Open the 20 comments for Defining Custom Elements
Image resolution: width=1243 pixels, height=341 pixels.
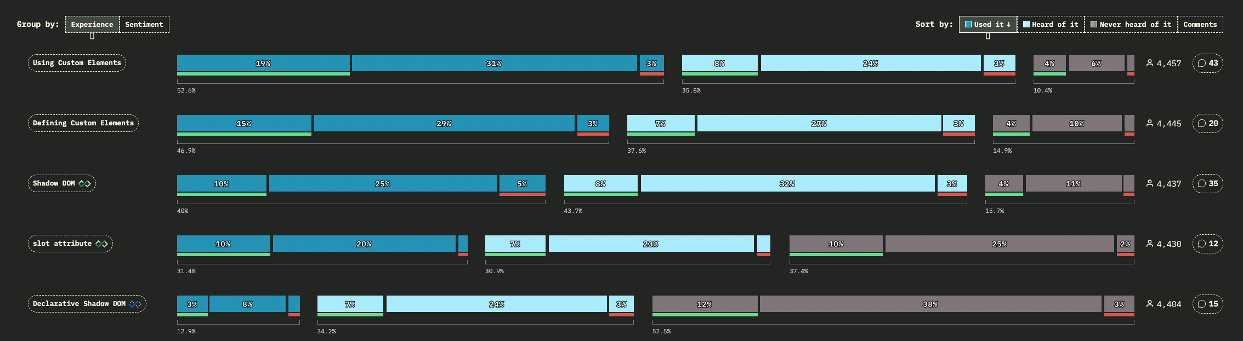[1207, 123]
